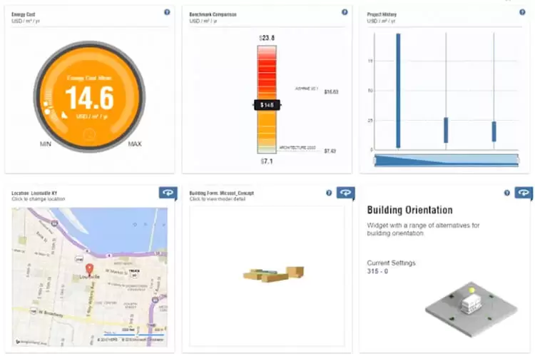Screen dimensions: 535x359
Task: Click the 3D building model thumbnail
Action: point(273,274)
